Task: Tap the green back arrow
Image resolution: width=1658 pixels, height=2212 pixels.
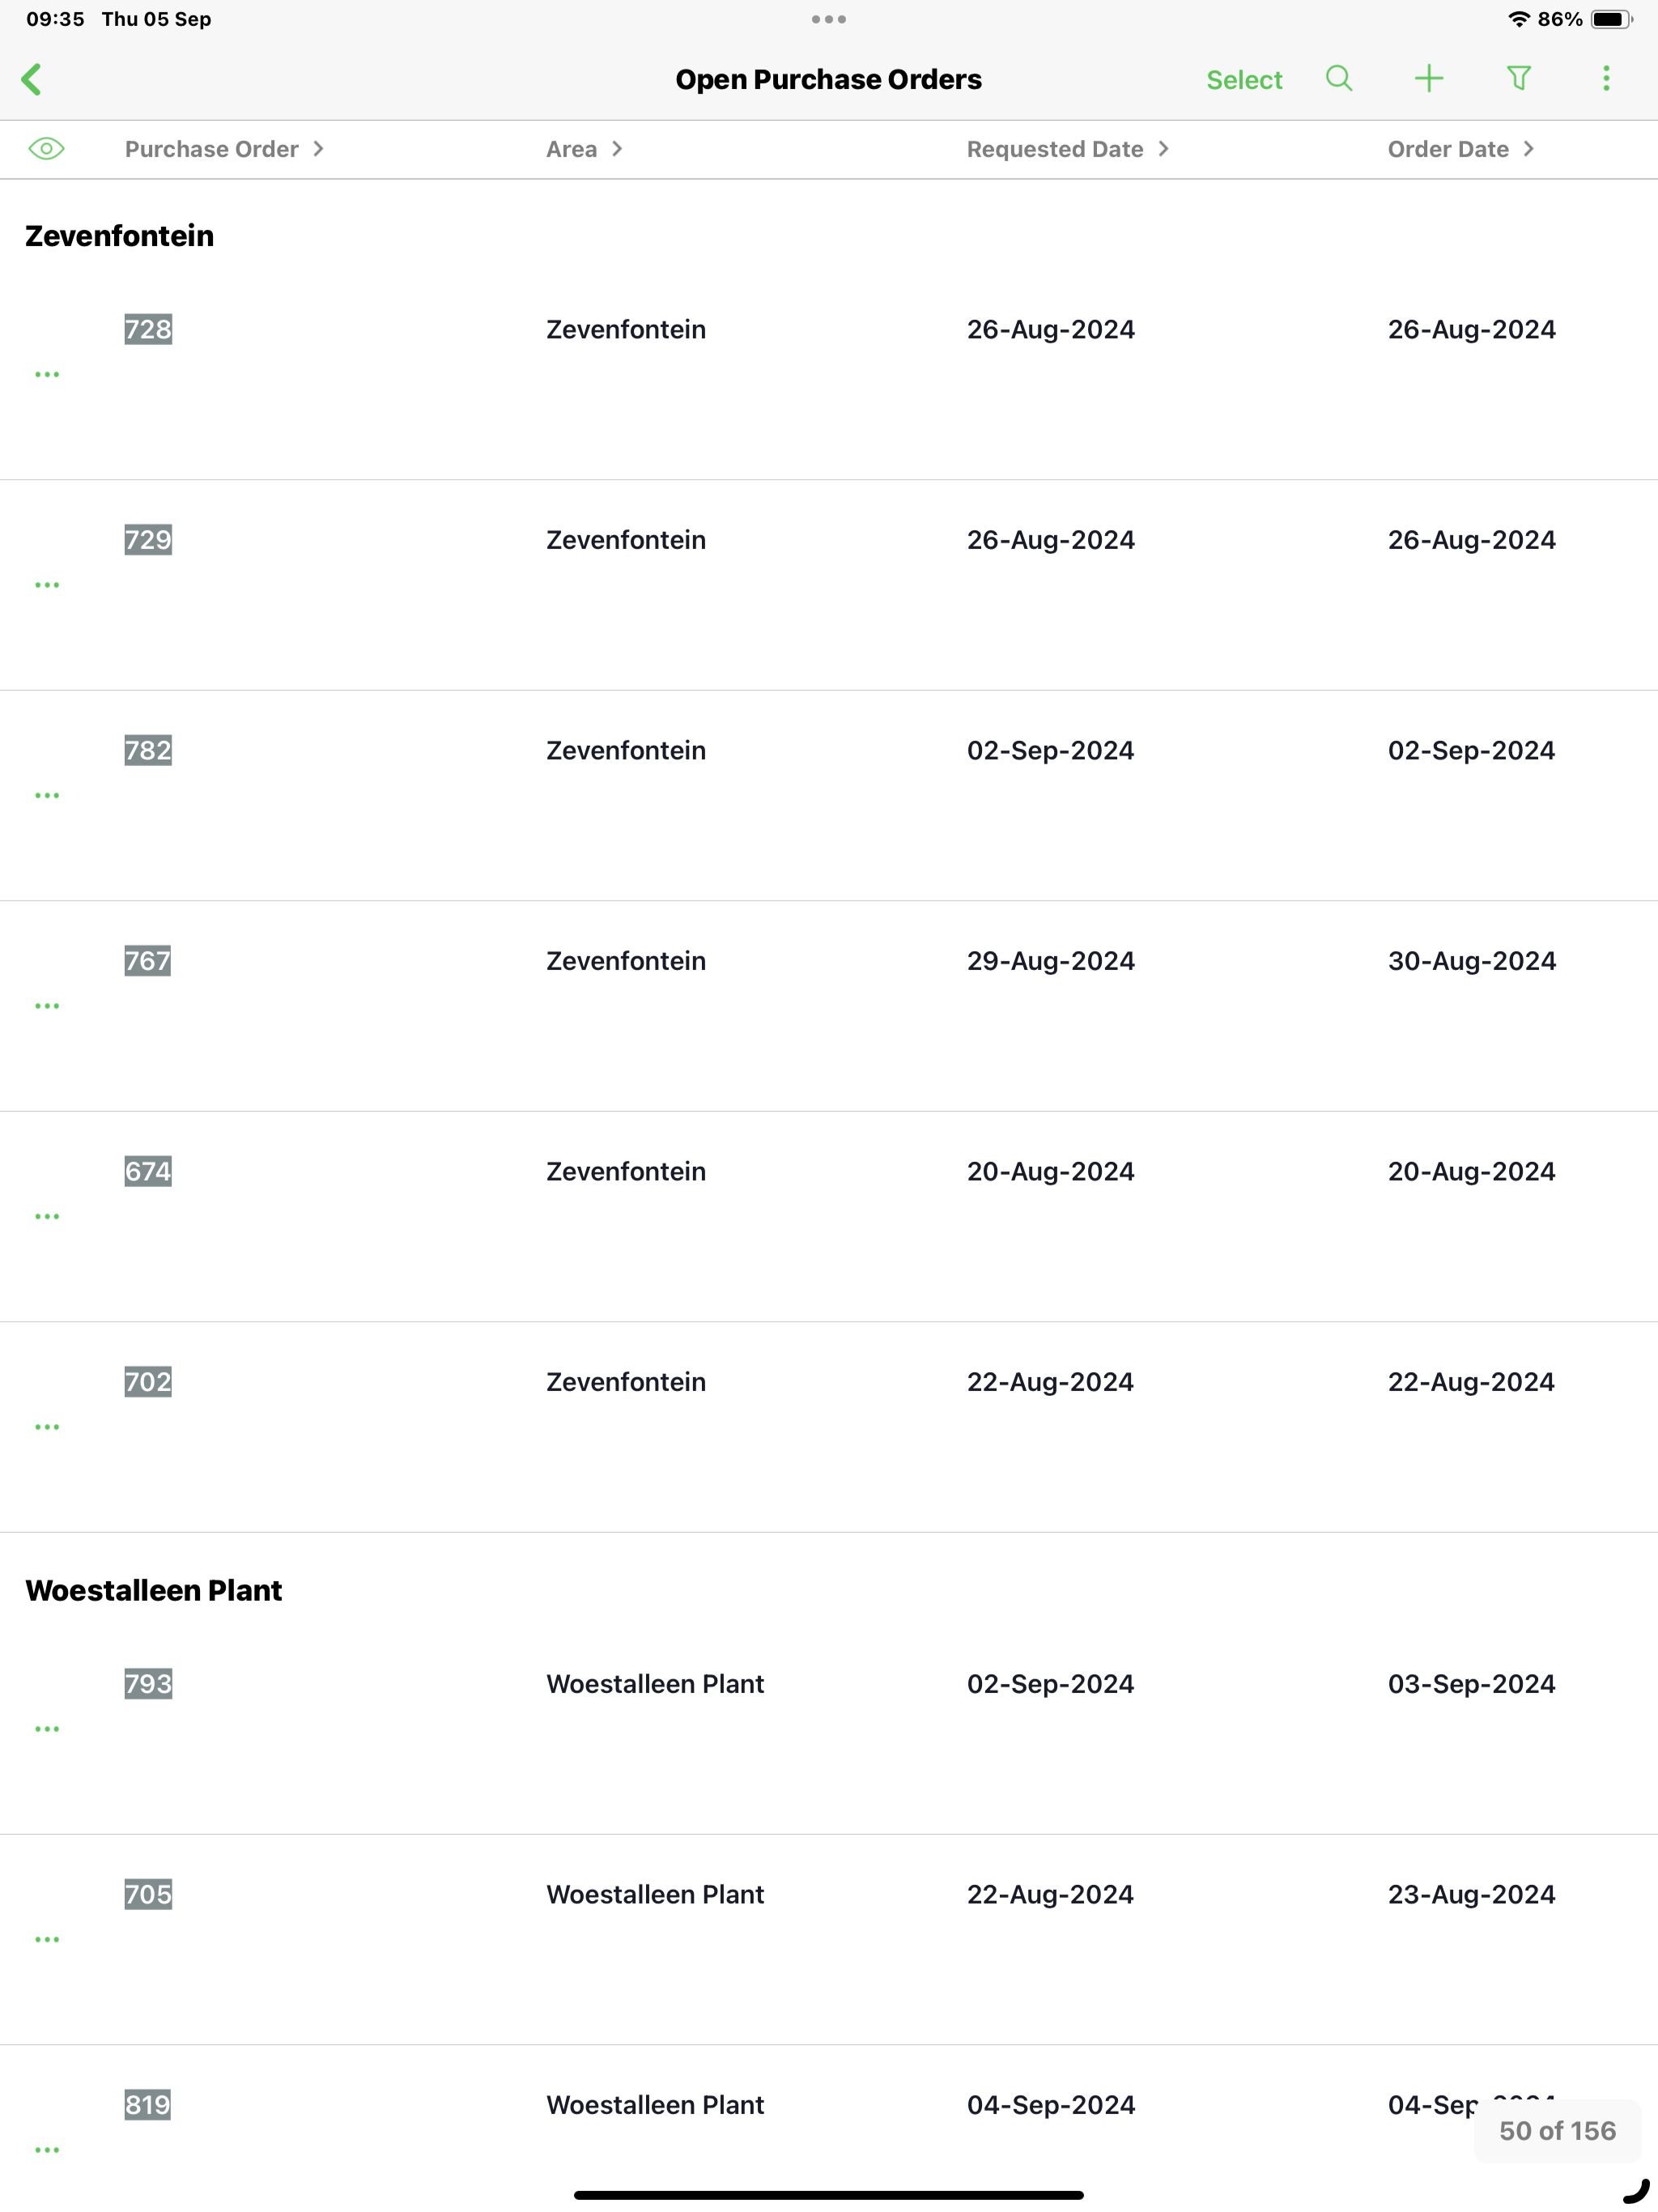Action: tap(32, 79)
